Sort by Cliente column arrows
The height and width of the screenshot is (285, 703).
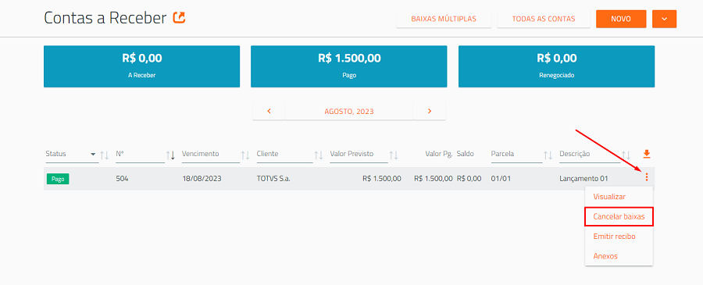click(x=319, y=155)
